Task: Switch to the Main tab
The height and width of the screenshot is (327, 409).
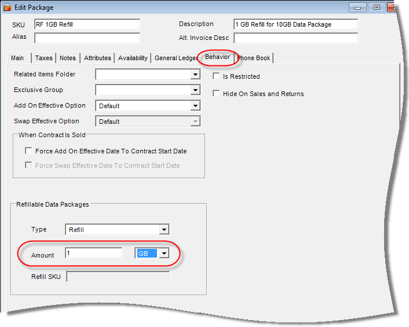Action: pos(18,58)
